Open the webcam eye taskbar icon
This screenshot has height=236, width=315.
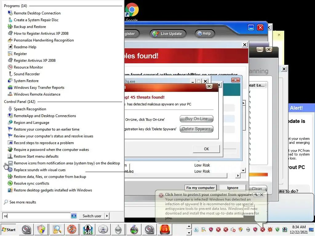pos(103,229)
